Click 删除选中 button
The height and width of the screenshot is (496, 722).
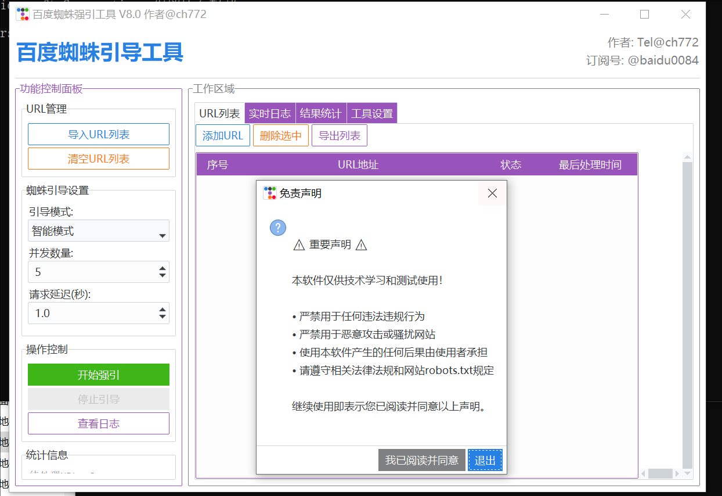click(281, 136)
